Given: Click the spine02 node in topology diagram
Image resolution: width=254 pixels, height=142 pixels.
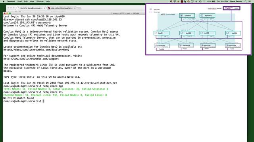Looking at the screenshot, I should pos(207,16).
